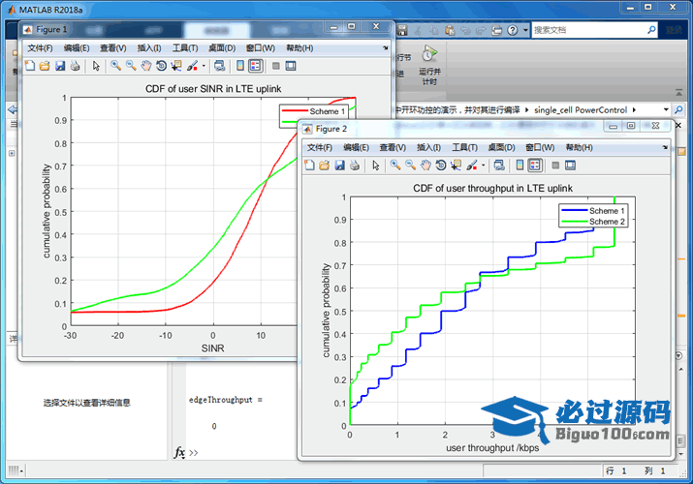Expand arrow after single_cell PowerControl path
Screen dimensions: 693x484
pyautogui.click(x=634, y=109)
